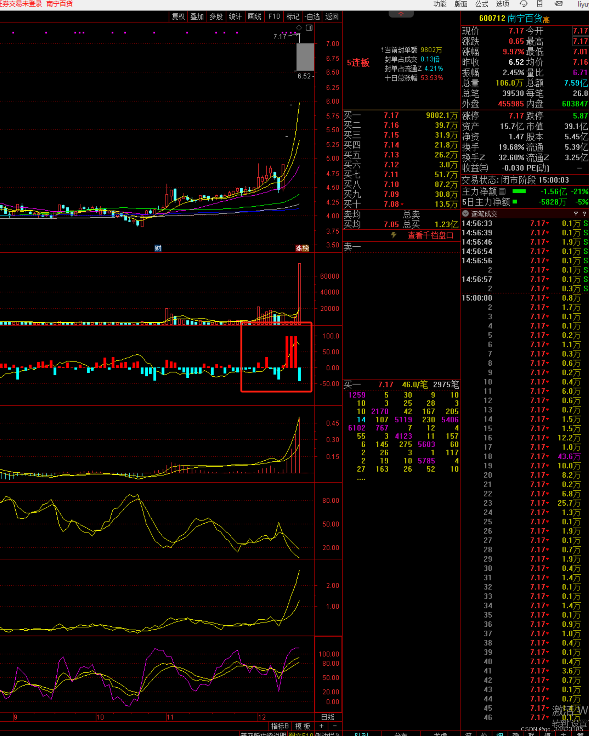Click the diamond icon above the chart
The height and width of the screenshot is (736, 589).
[299, 28]
